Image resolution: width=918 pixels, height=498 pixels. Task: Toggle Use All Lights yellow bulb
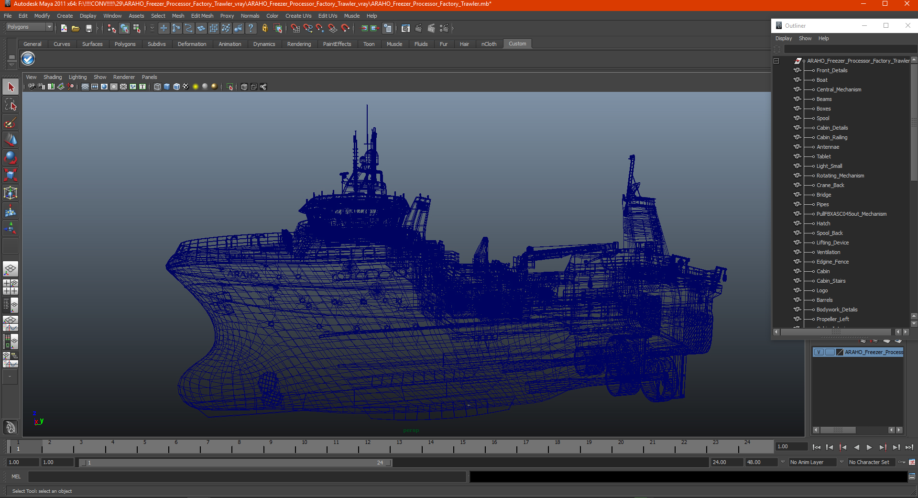196,87
